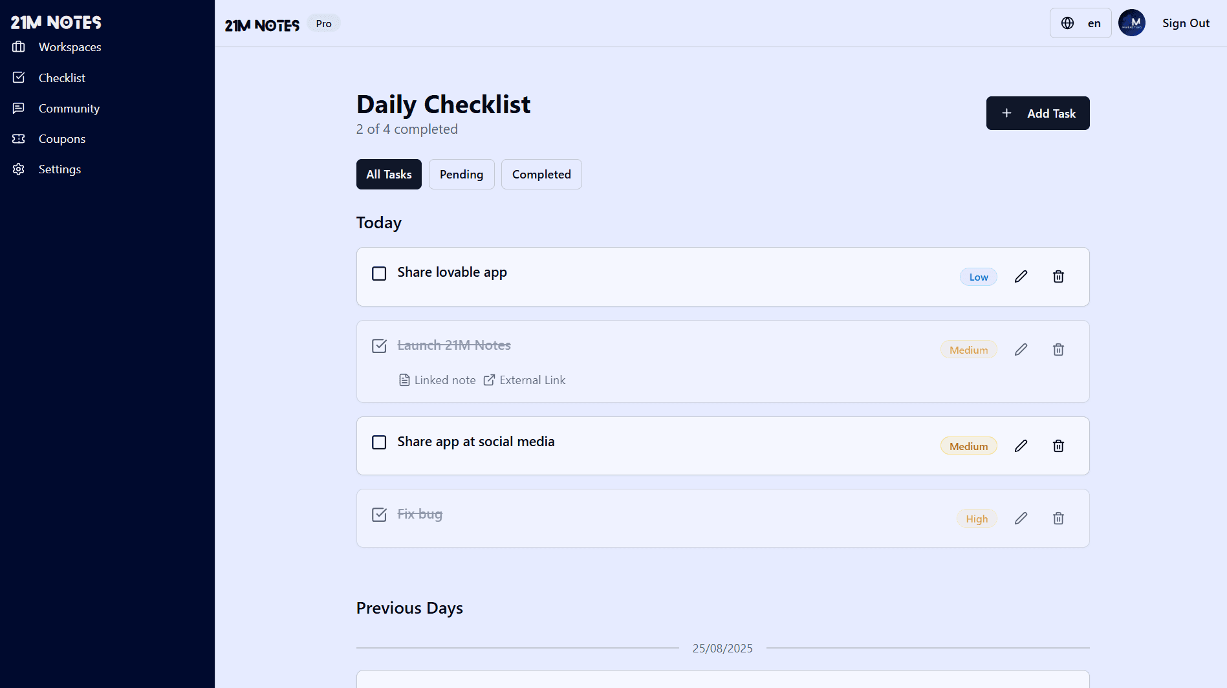The height and width of the screenshot is (688, 1227).
Task: Open the External Link on launch task
Action: click(525, 380)
